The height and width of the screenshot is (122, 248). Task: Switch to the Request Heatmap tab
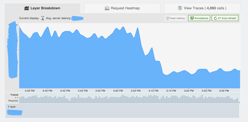click(122, 8)
